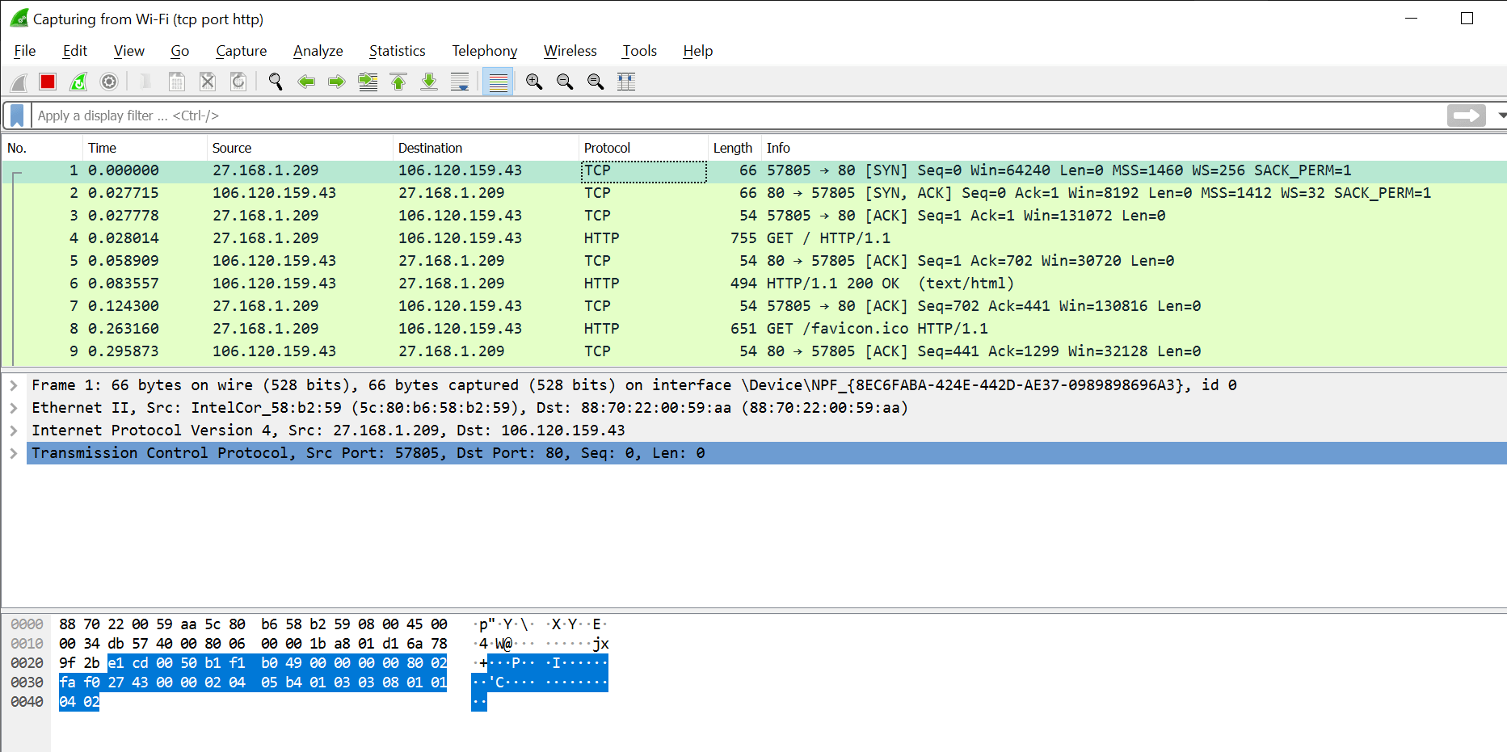Reset text to normal size

596,82
